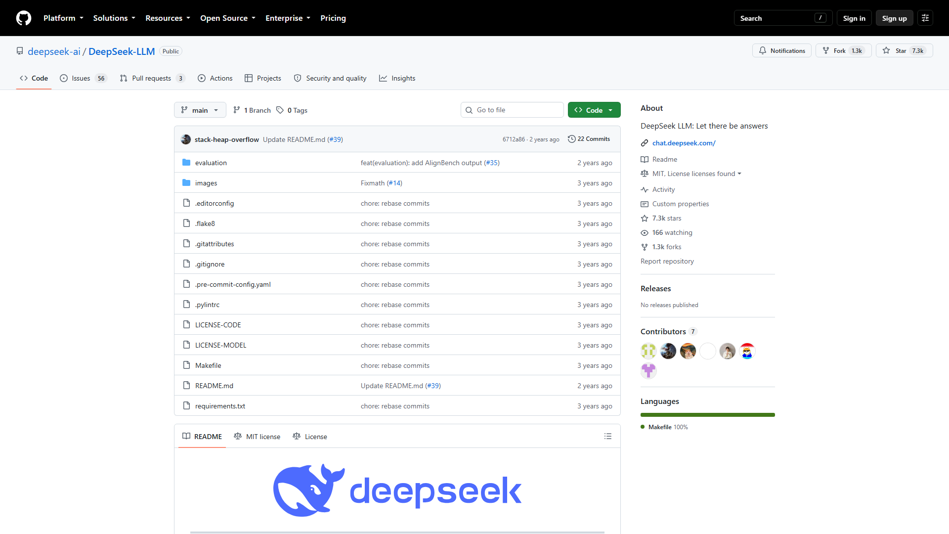Click the top Search box

[783, 18]
